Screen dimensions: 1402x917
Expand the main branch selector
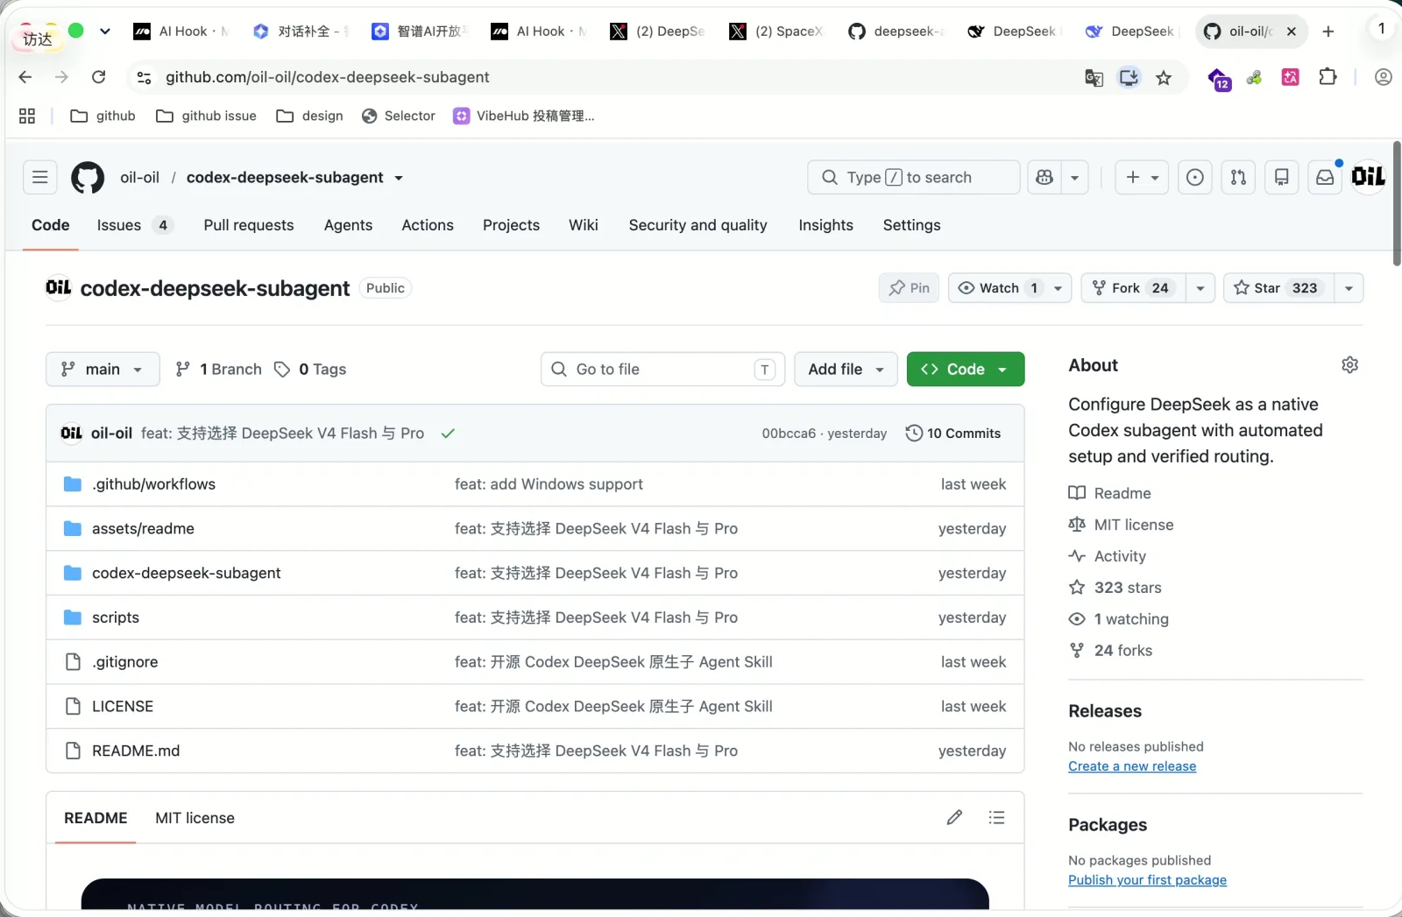click(103, 370)
